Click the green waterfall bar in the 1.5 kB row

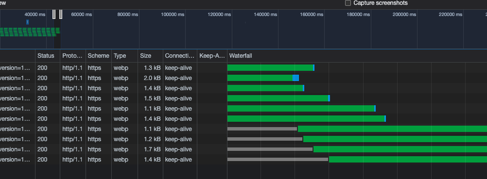(278, 98)
